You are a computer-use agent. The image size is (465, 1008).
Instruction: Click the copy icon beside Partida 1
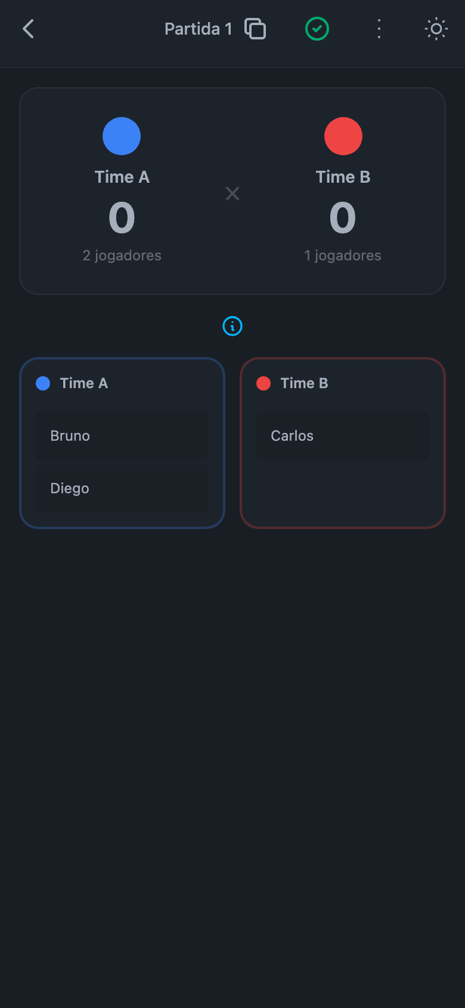click(x=255, y=29)
